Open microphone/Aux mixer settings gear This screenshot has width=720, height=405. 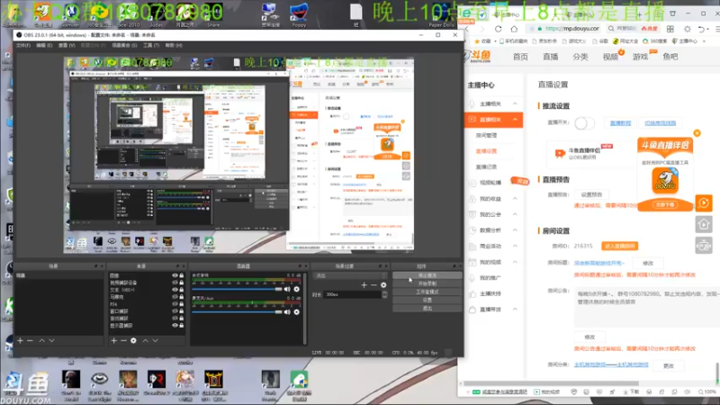tap(297, 312)
